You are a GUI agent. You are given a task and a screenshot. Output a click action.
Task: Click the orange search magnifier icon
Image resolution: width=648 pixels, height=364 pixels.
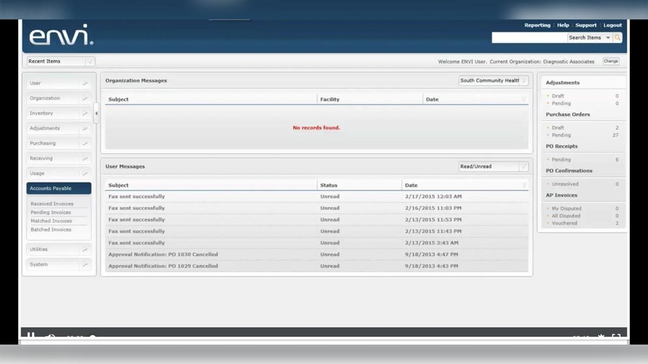pos(617,37)
